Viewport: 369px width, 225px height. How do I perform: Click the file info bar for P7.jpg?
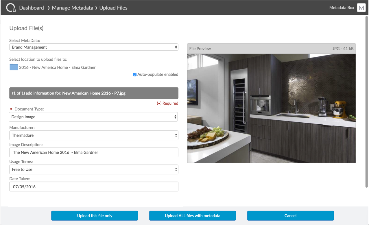[94, 93]
